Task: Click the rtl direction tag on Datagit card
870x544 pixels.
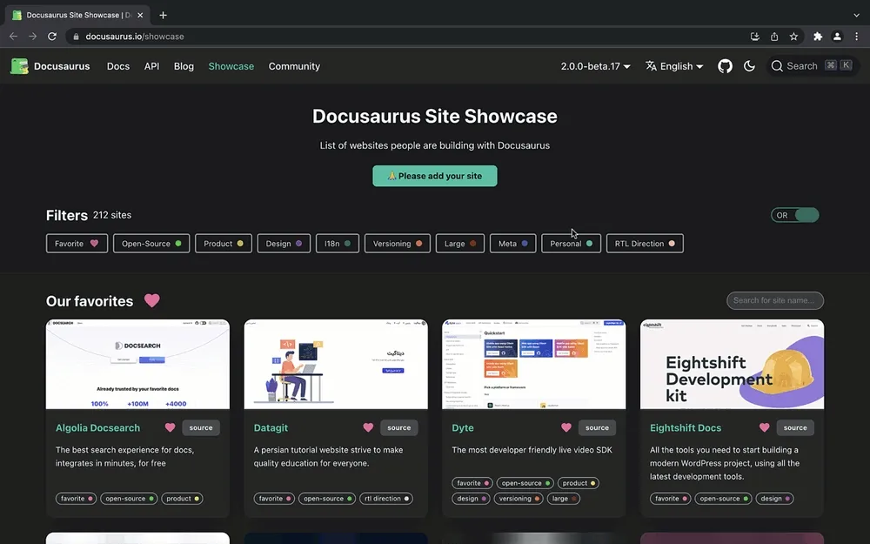Action: pyautogui.click(x=386, y=499)
